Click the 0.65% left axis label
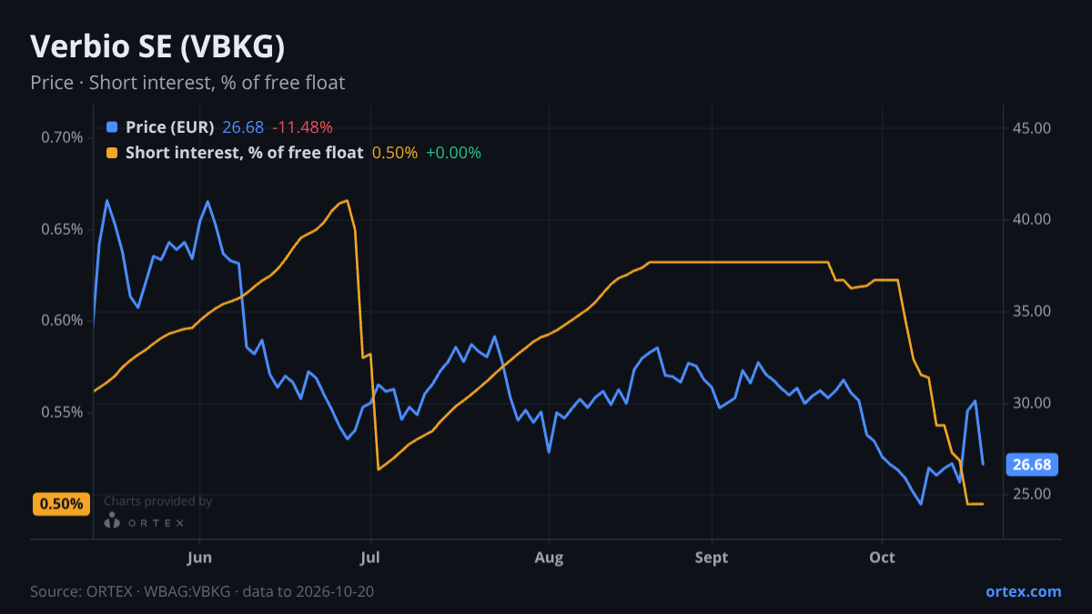The image size is (1092, 614). click(62, 229)
